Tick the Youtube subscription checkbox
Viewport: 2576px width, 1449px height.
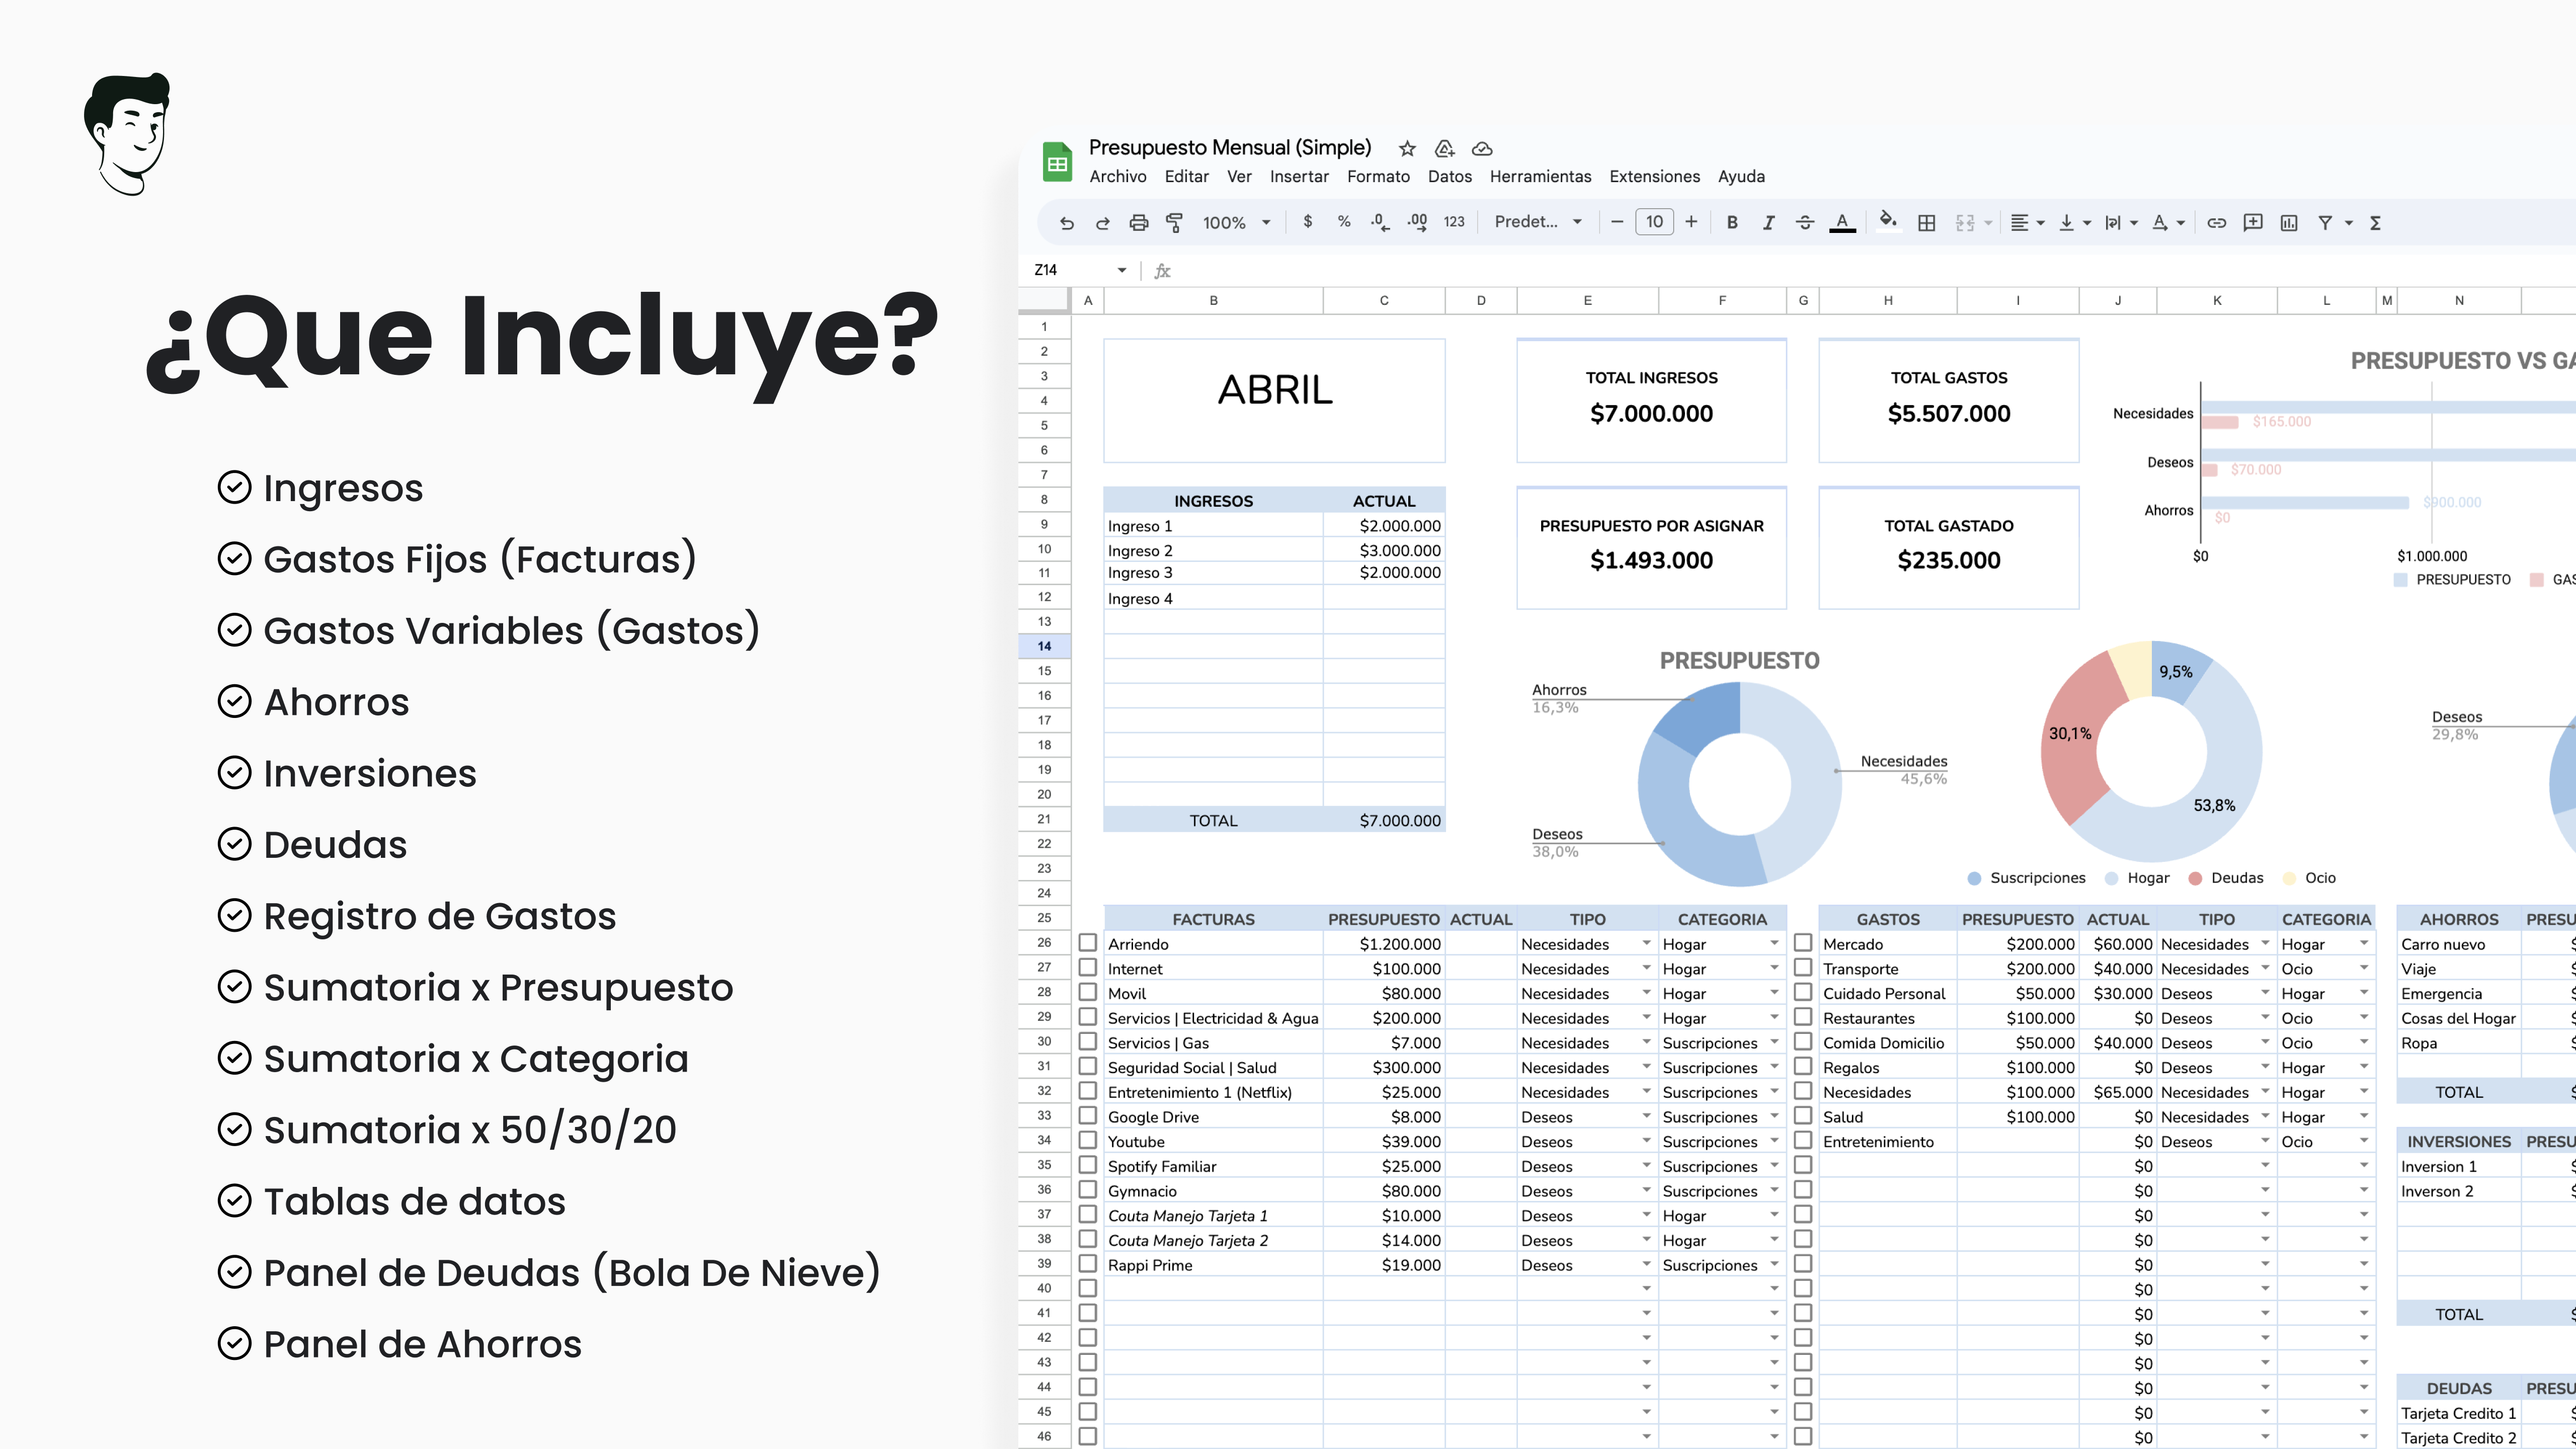pos(1088,1140)
